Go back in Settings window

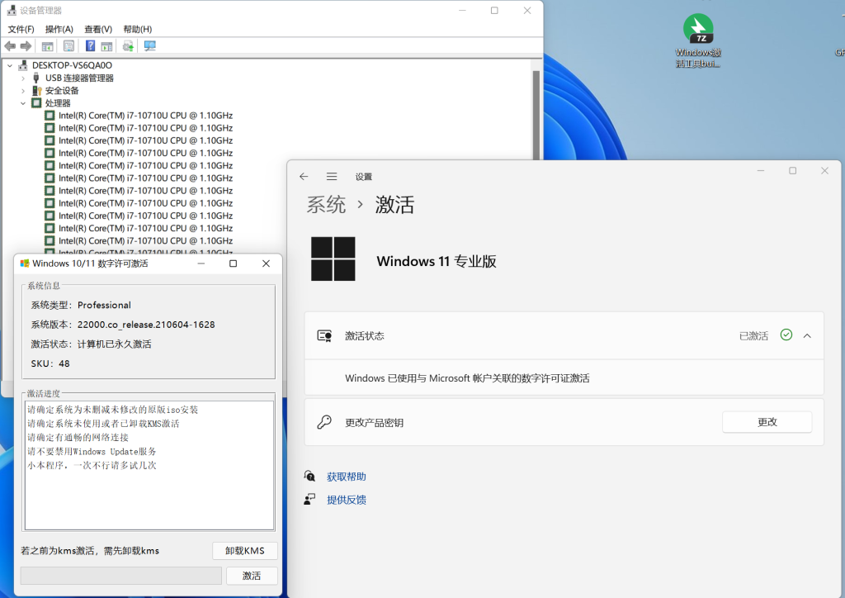tap(304, 176)
